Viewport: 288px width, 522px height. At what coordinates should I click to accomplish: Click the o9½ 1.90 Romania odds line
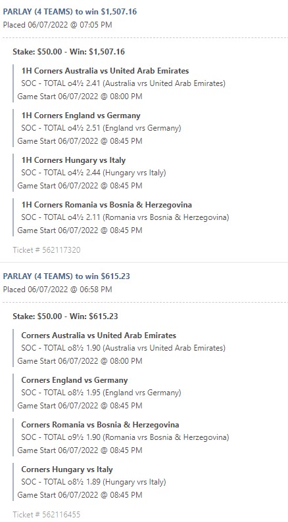point(125,437)
